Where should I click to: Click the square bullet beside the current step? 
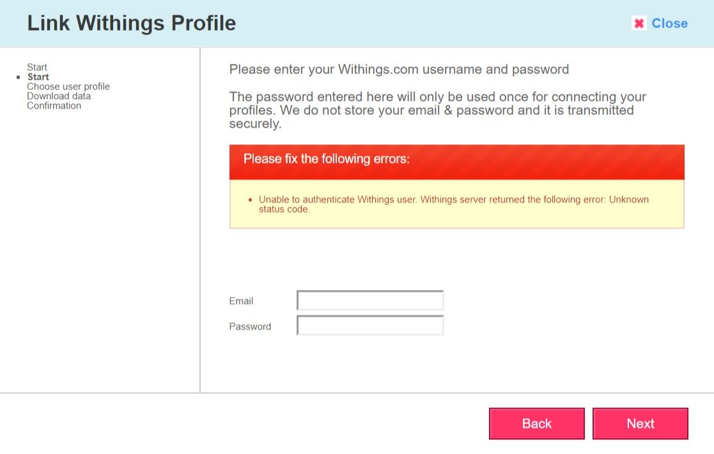tap(19, 77)
